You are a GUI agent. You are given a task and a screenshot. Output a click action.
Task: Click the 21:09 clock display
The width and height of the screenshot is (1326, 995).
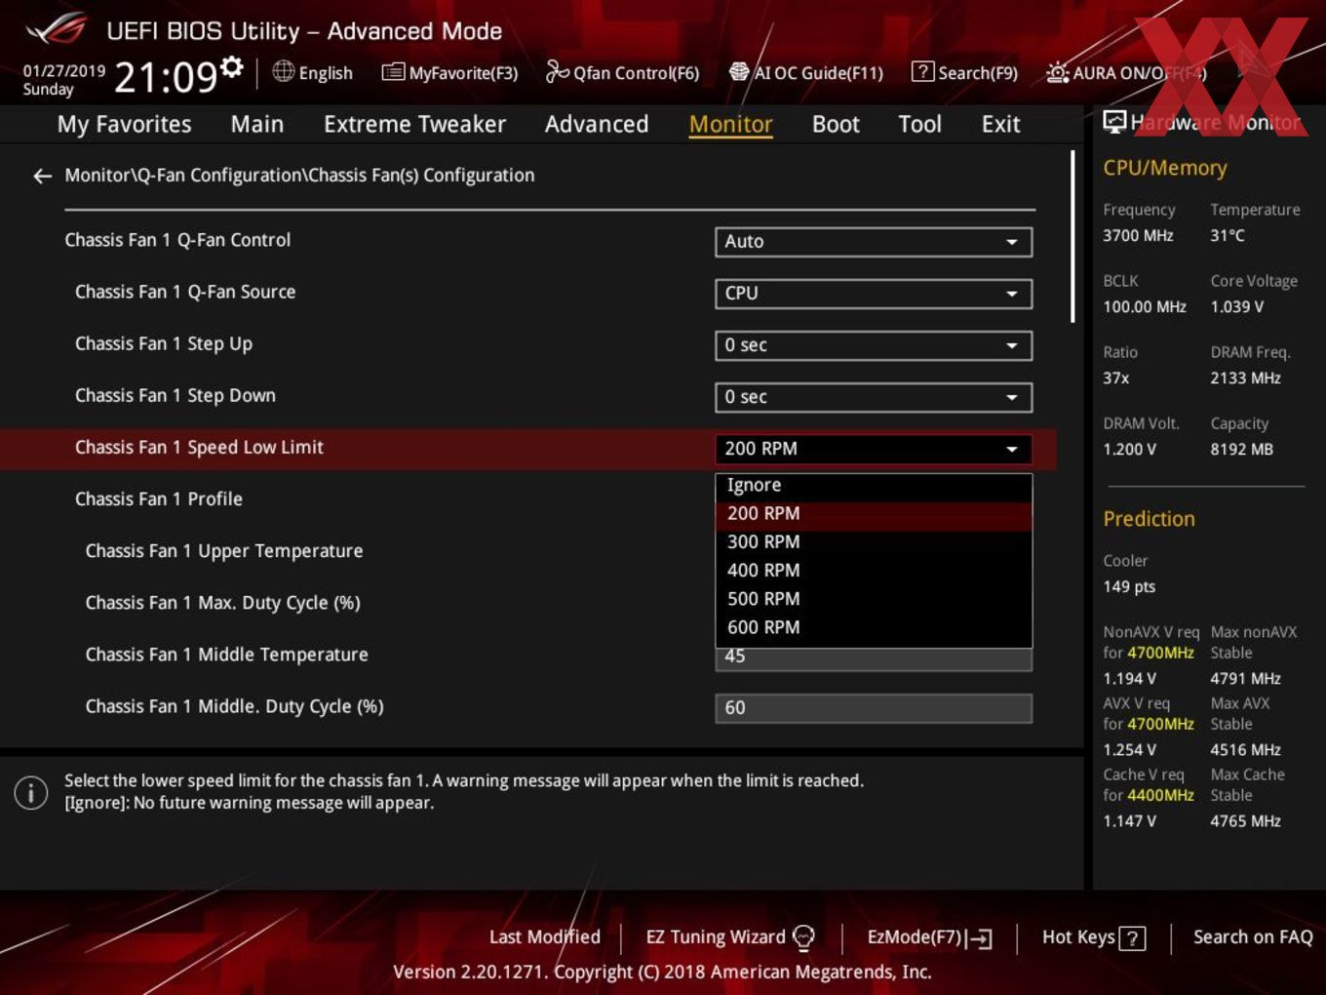pyautogui.click(x=165, y=76)
